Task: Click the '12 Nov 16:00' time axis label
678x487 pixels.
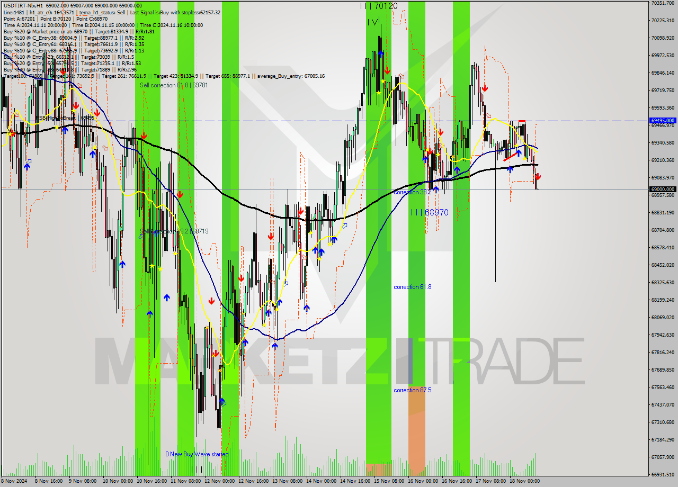Action: click(x=254, y=481)
